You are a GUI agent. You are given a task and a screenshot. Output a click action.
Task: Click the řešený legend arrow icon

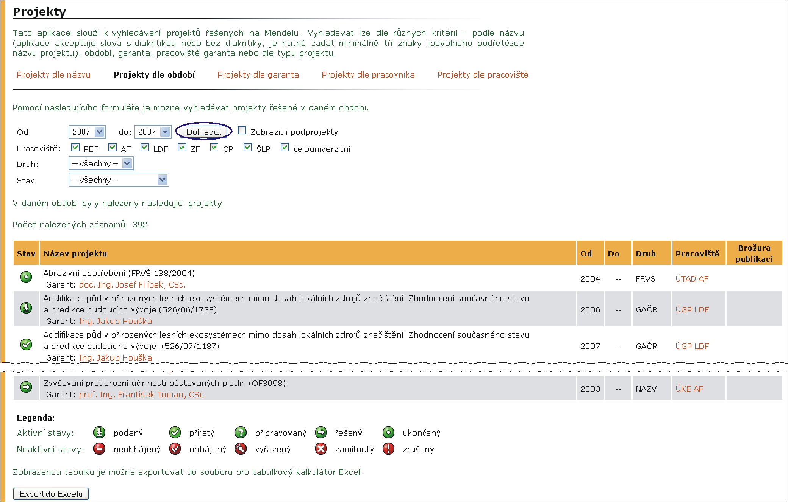click(321, 432)
